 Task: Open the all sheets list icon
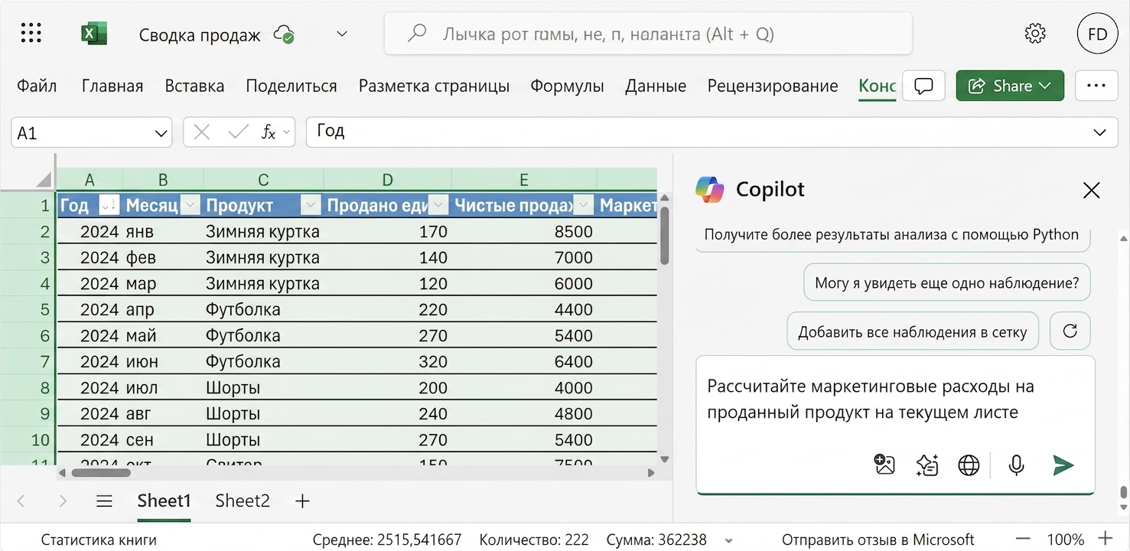(104, 501)
